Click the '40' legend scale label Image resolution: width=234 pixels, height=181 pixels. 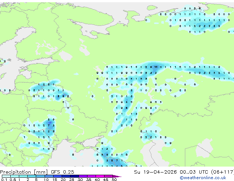97,180
